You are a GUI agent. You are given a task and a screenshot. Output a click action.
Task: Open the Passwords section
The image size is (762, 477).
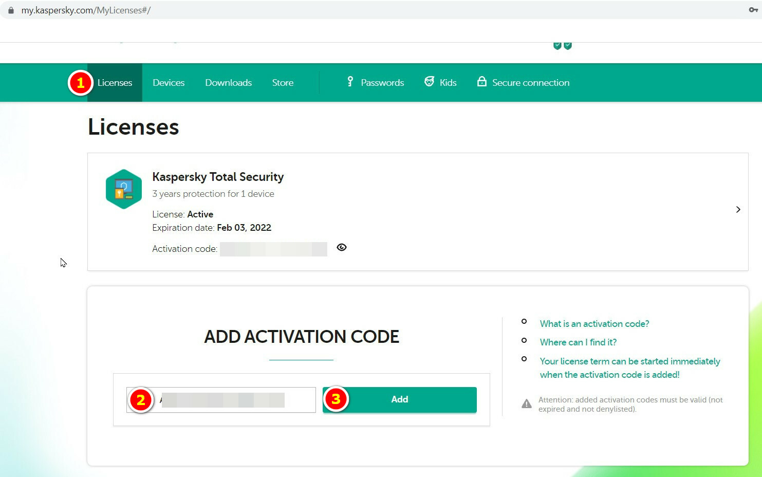(x=382, y=83)
